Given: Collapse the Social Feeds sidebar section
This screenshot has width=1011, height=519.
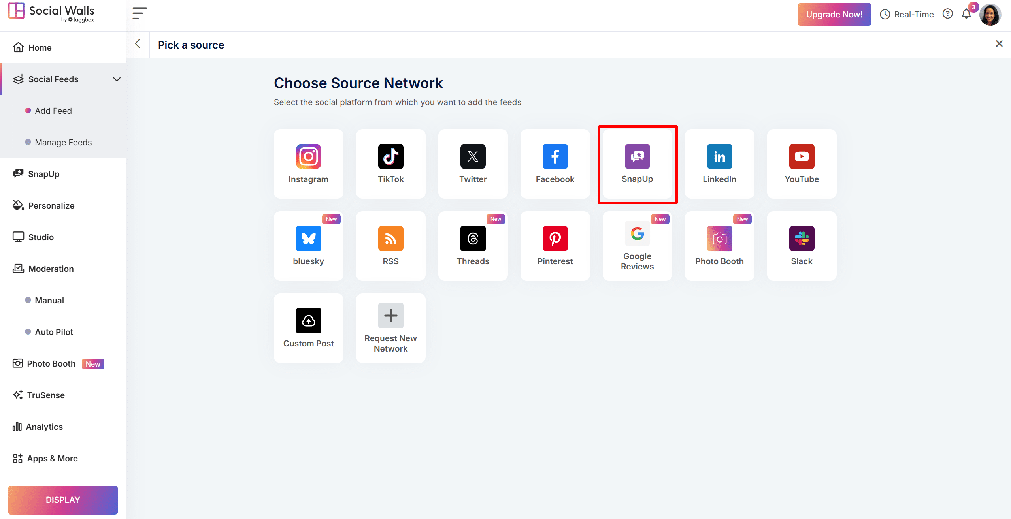Looking at the screenshot, I should click(117, 79).
